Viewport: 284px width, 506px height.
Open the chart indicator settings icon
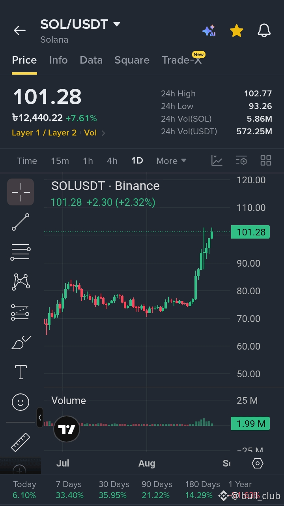pos(241,160)
